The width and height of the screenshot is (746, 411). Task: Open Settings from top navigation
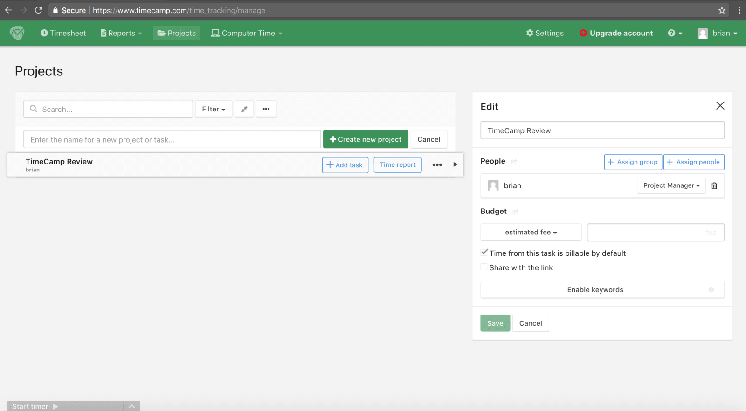(x=545, y=33)
